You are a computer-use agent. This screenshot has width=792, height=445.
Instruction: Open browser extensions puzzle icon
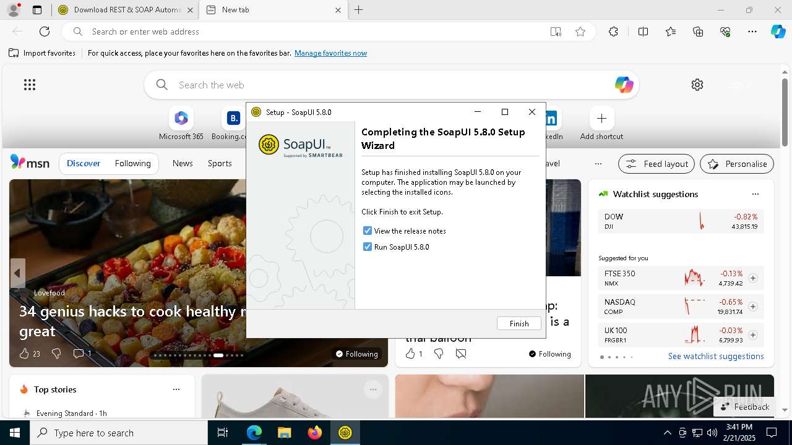(613, 32)
